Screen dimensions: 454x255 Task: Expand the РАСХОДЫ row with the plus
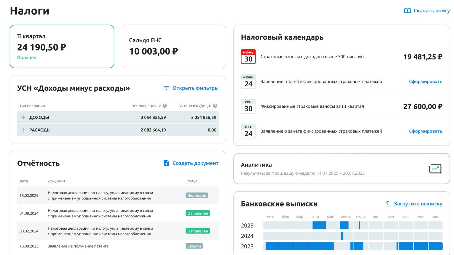click(x=23, y=130)
